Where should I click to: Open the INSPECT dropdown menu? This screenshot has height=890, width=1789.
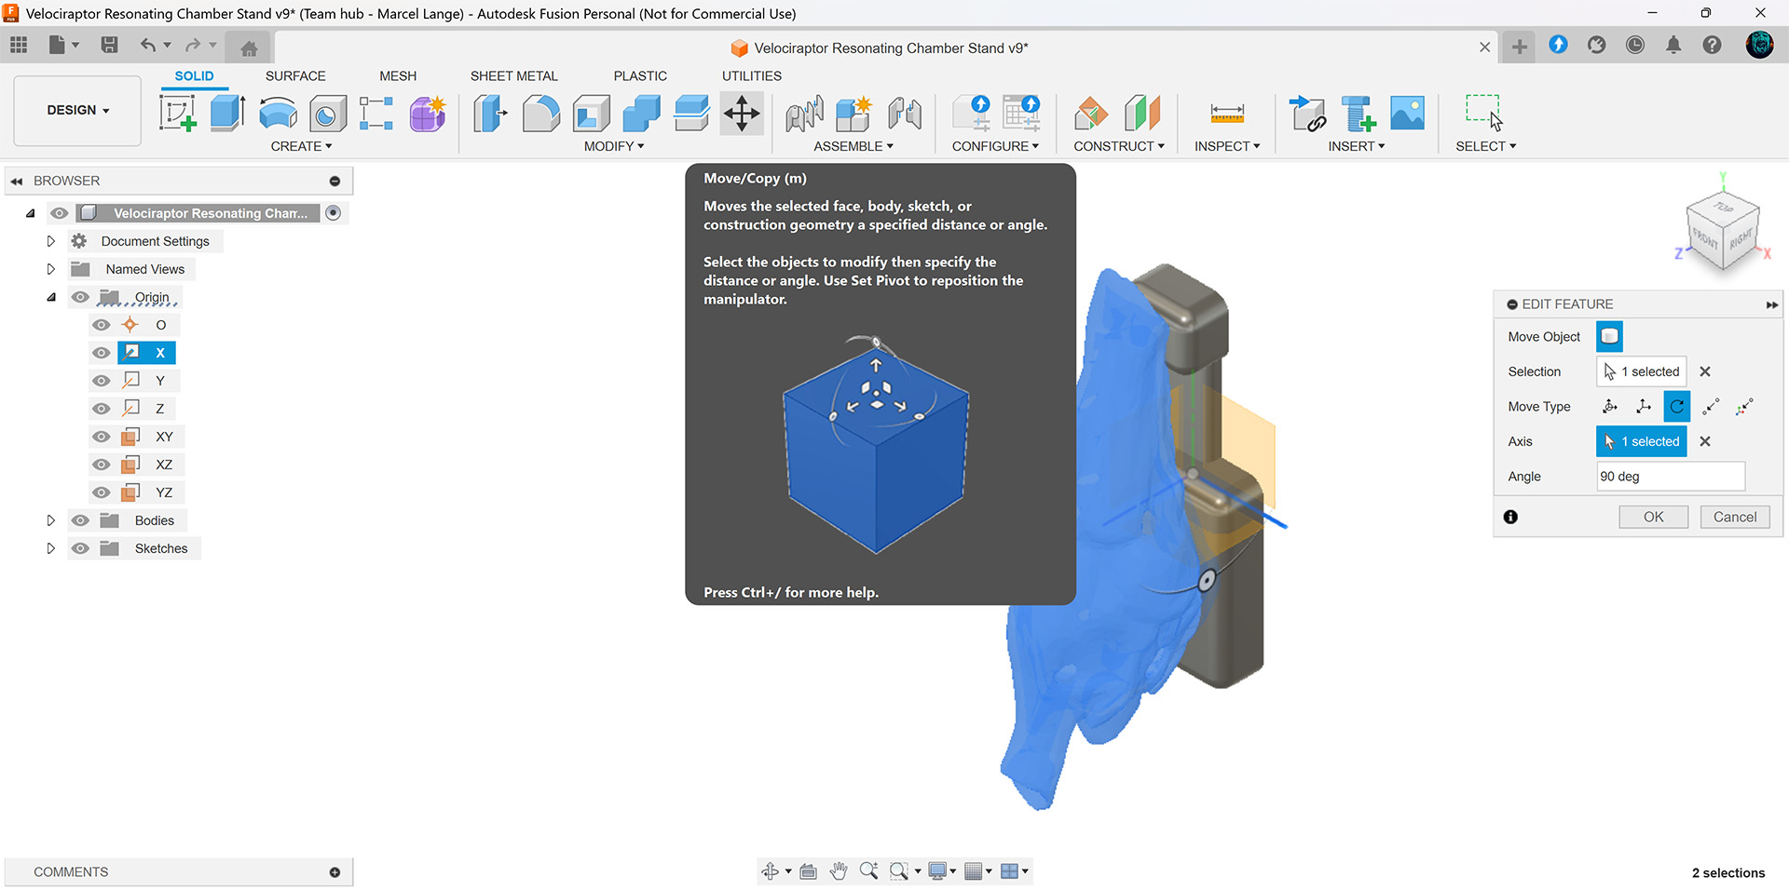[x=1227, y=146]
